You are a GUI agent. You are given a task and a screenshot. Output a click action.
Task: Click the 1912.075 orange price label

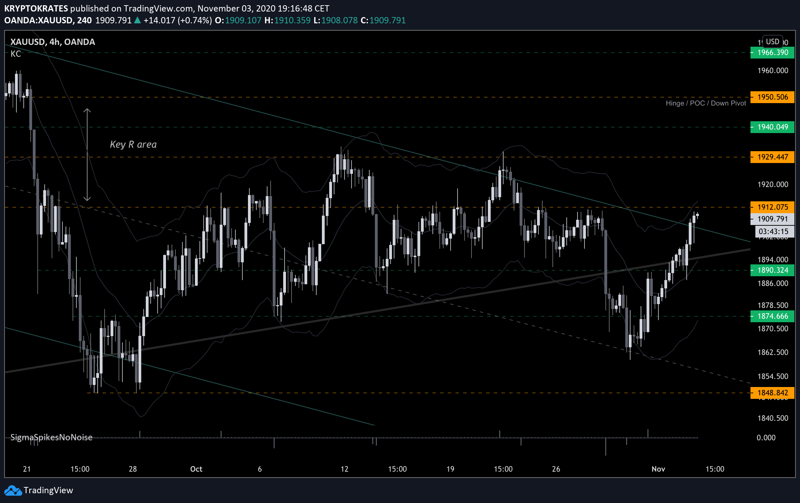coord(772,207)
